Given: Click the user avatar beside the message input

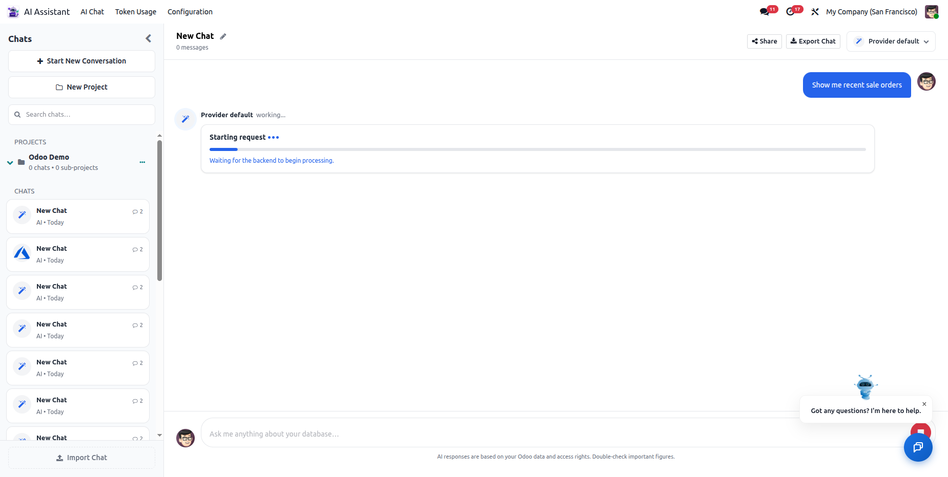Looking at the screenshot, I should 186,438.
